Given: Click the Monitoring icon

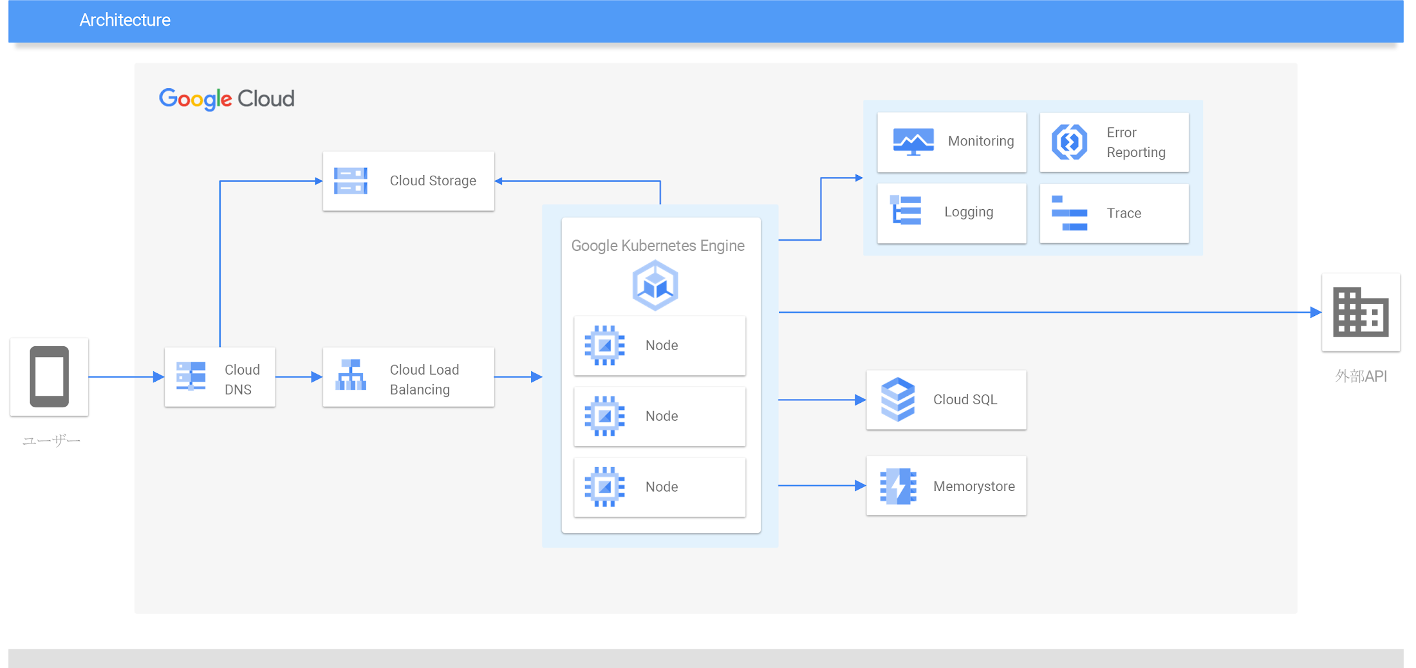Looking at the screenshot, I should coord(913,142).
